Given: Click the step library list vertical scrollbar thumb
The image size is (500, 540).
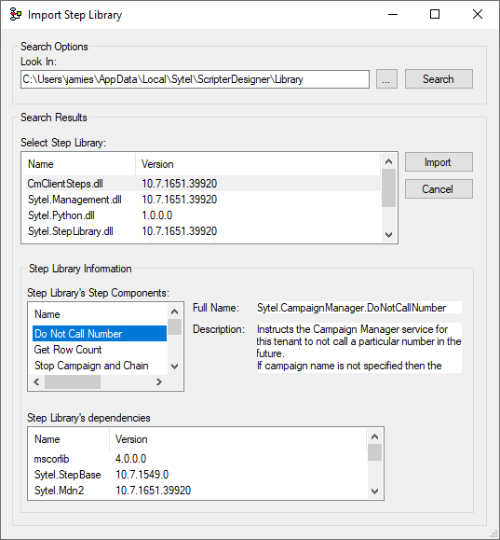Looking at the screenshot, I should click(x=389, y=188).
